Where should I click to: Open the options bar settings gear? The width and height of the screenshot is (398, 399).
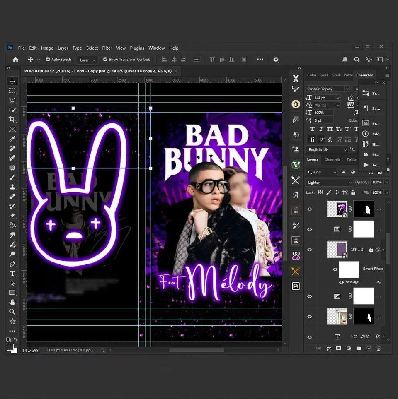276,60
